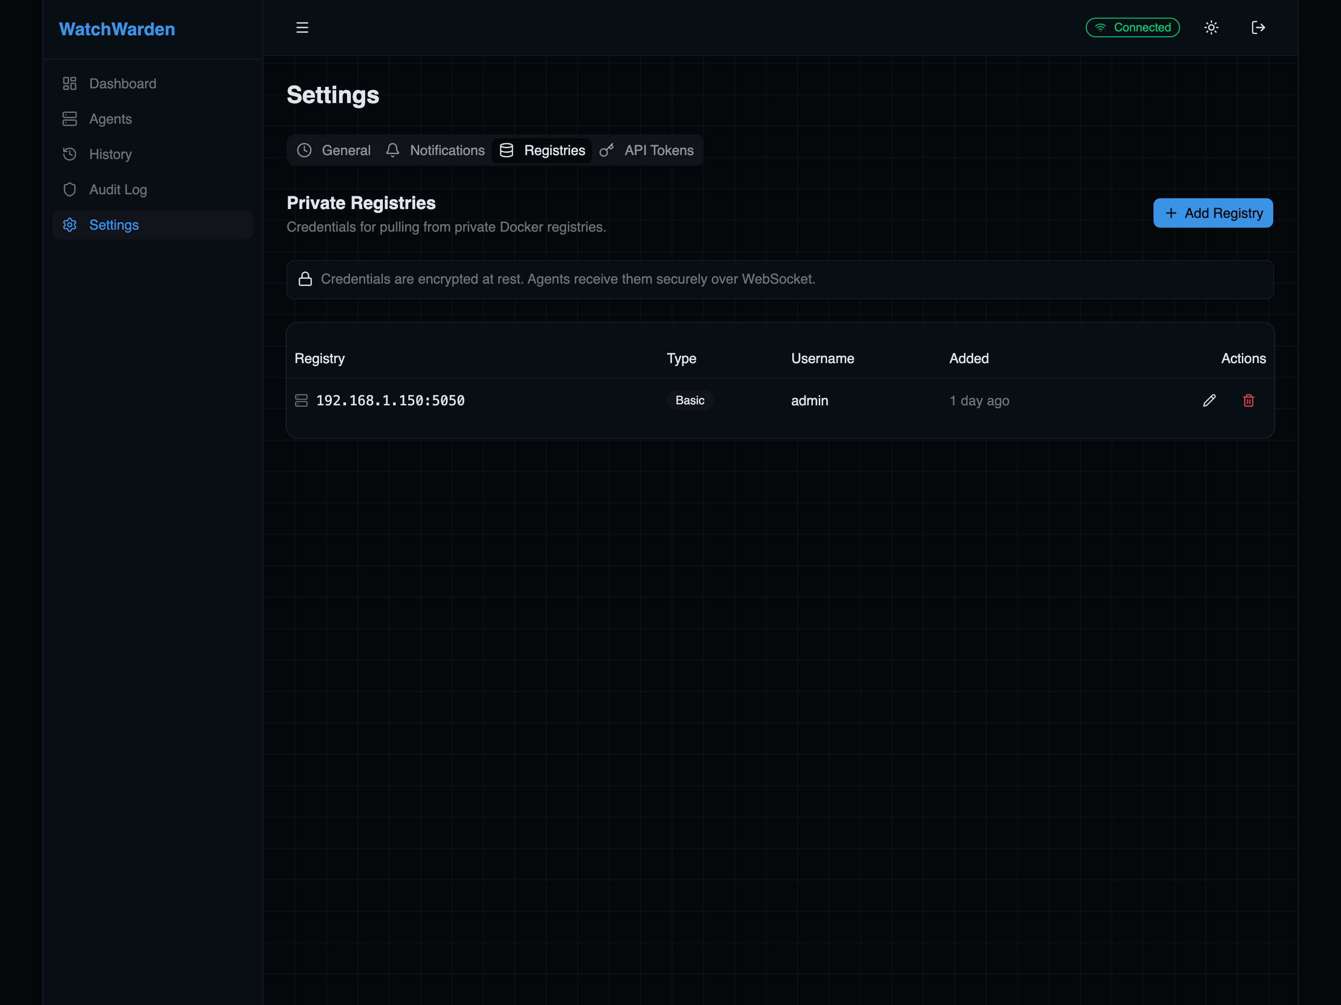Edit the registry entry with the pencil icon

click(1209, 400)
